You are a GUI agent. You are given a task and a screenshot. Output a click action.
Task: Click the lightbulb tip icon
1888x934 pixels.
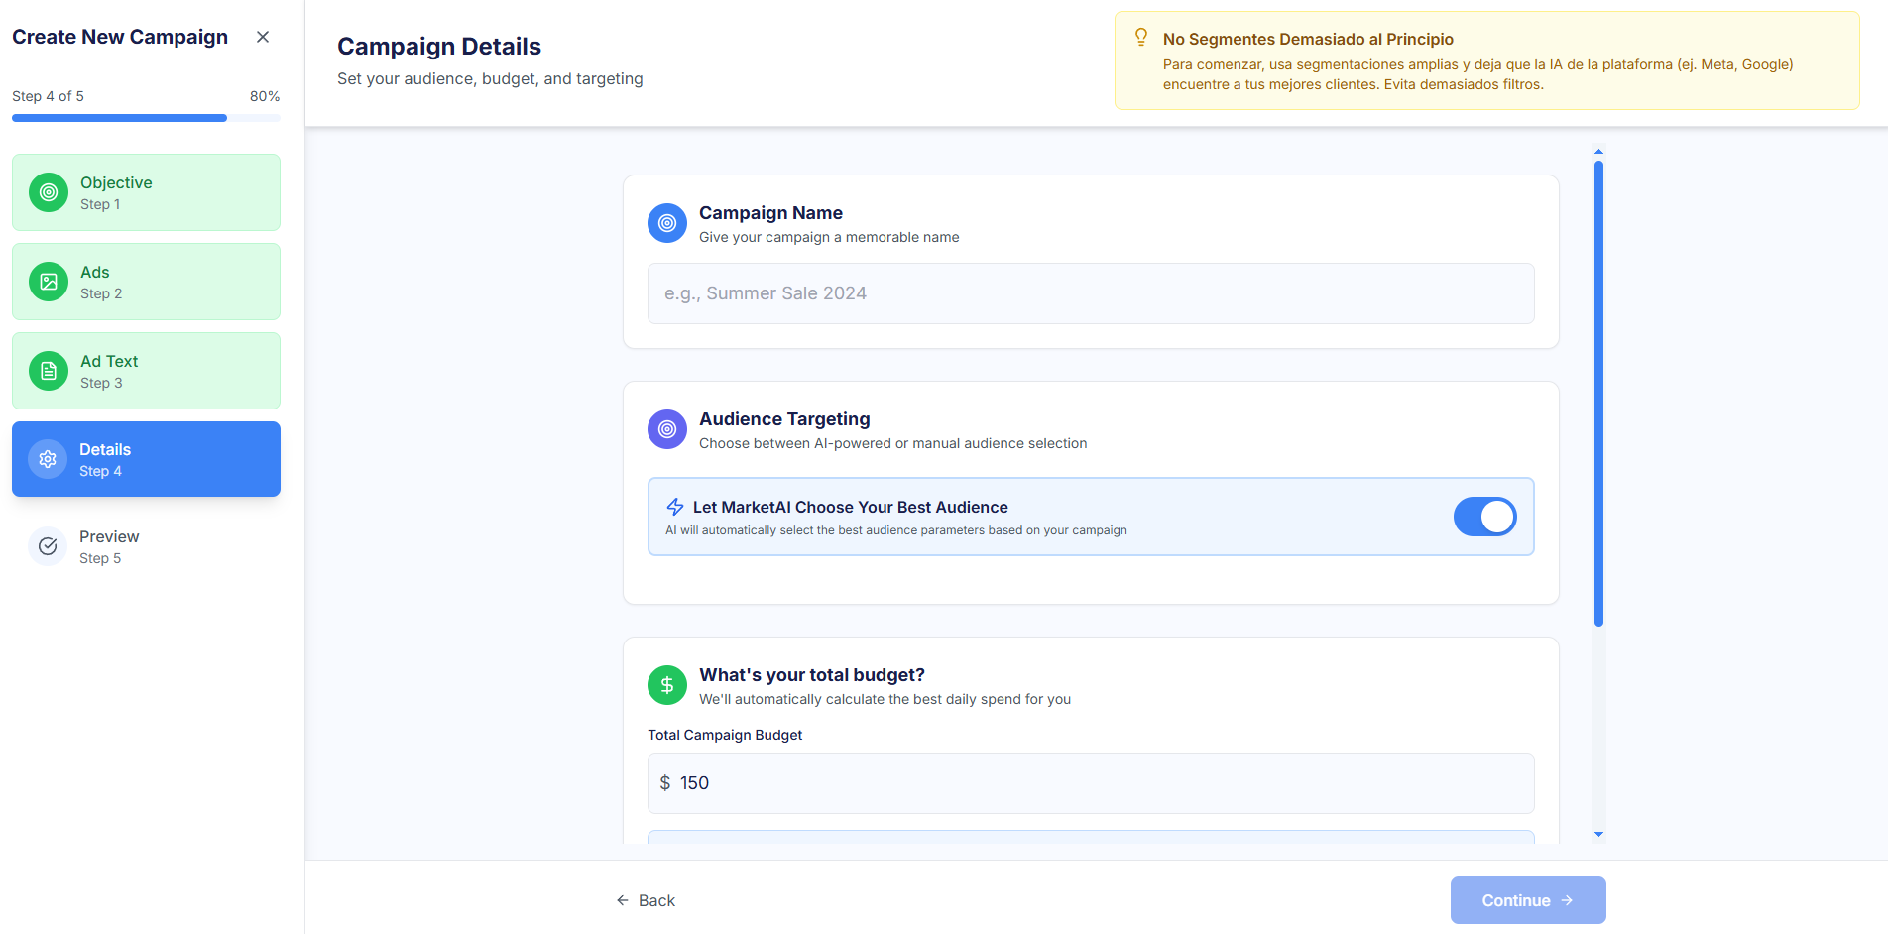(1141, 38)
